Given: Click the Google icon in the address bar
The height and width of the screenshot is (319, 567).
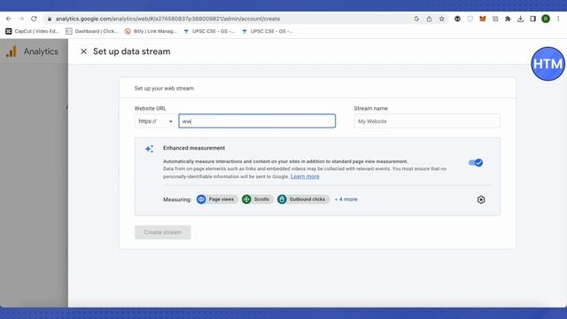Looking at the screenshot, I should click(416, 19).
